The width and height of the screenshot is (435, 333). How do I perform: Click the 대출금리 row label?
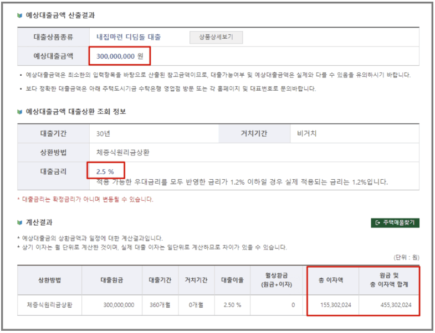coord(53,172)
